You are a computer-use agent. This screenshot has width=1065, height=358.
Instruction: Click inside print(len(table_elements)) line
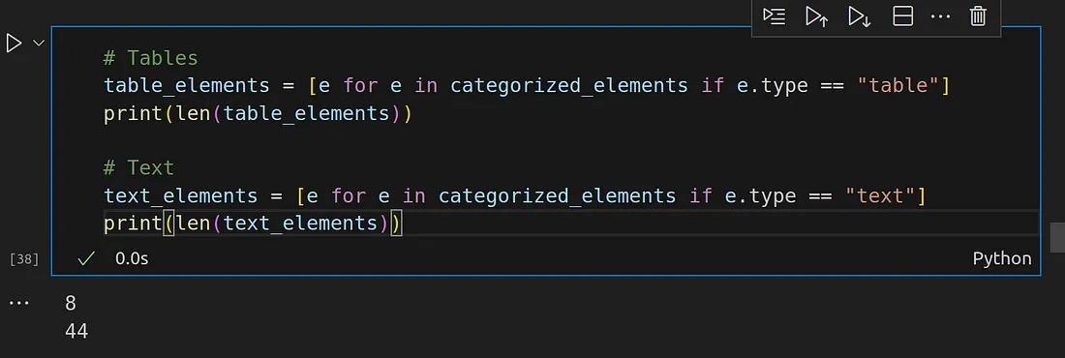tap(258, 114)
